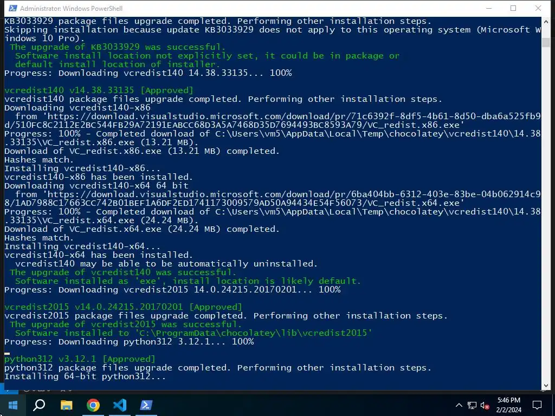Click 'vcredist140-x86 has been installed.' line
Image resolution: width=555 pixels, height=416 pixels.
tap(99, 177)
